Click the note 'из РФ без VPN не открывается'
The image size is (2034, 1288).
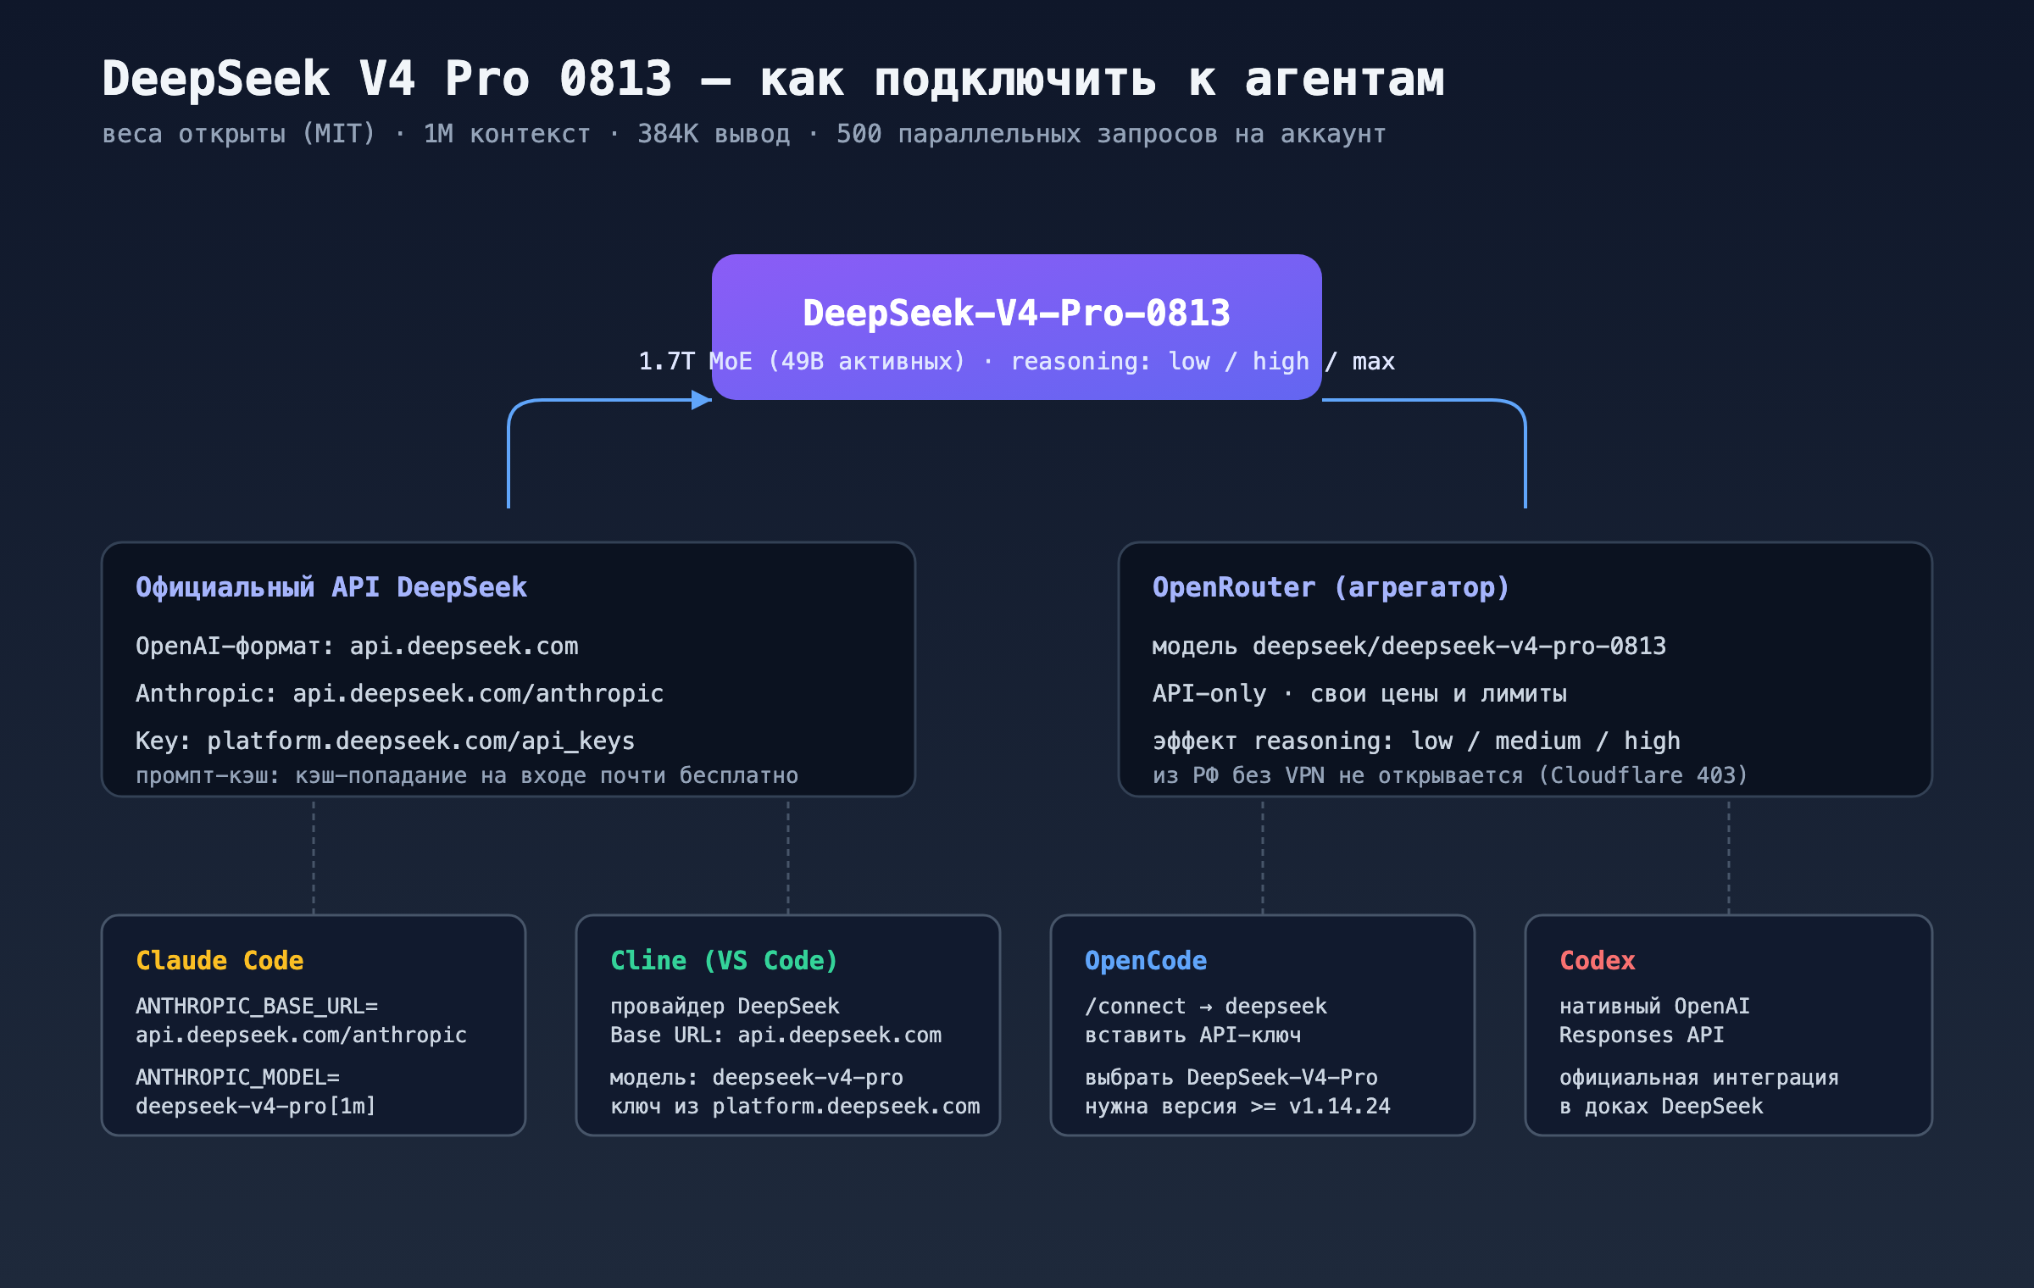point(1337,775)
